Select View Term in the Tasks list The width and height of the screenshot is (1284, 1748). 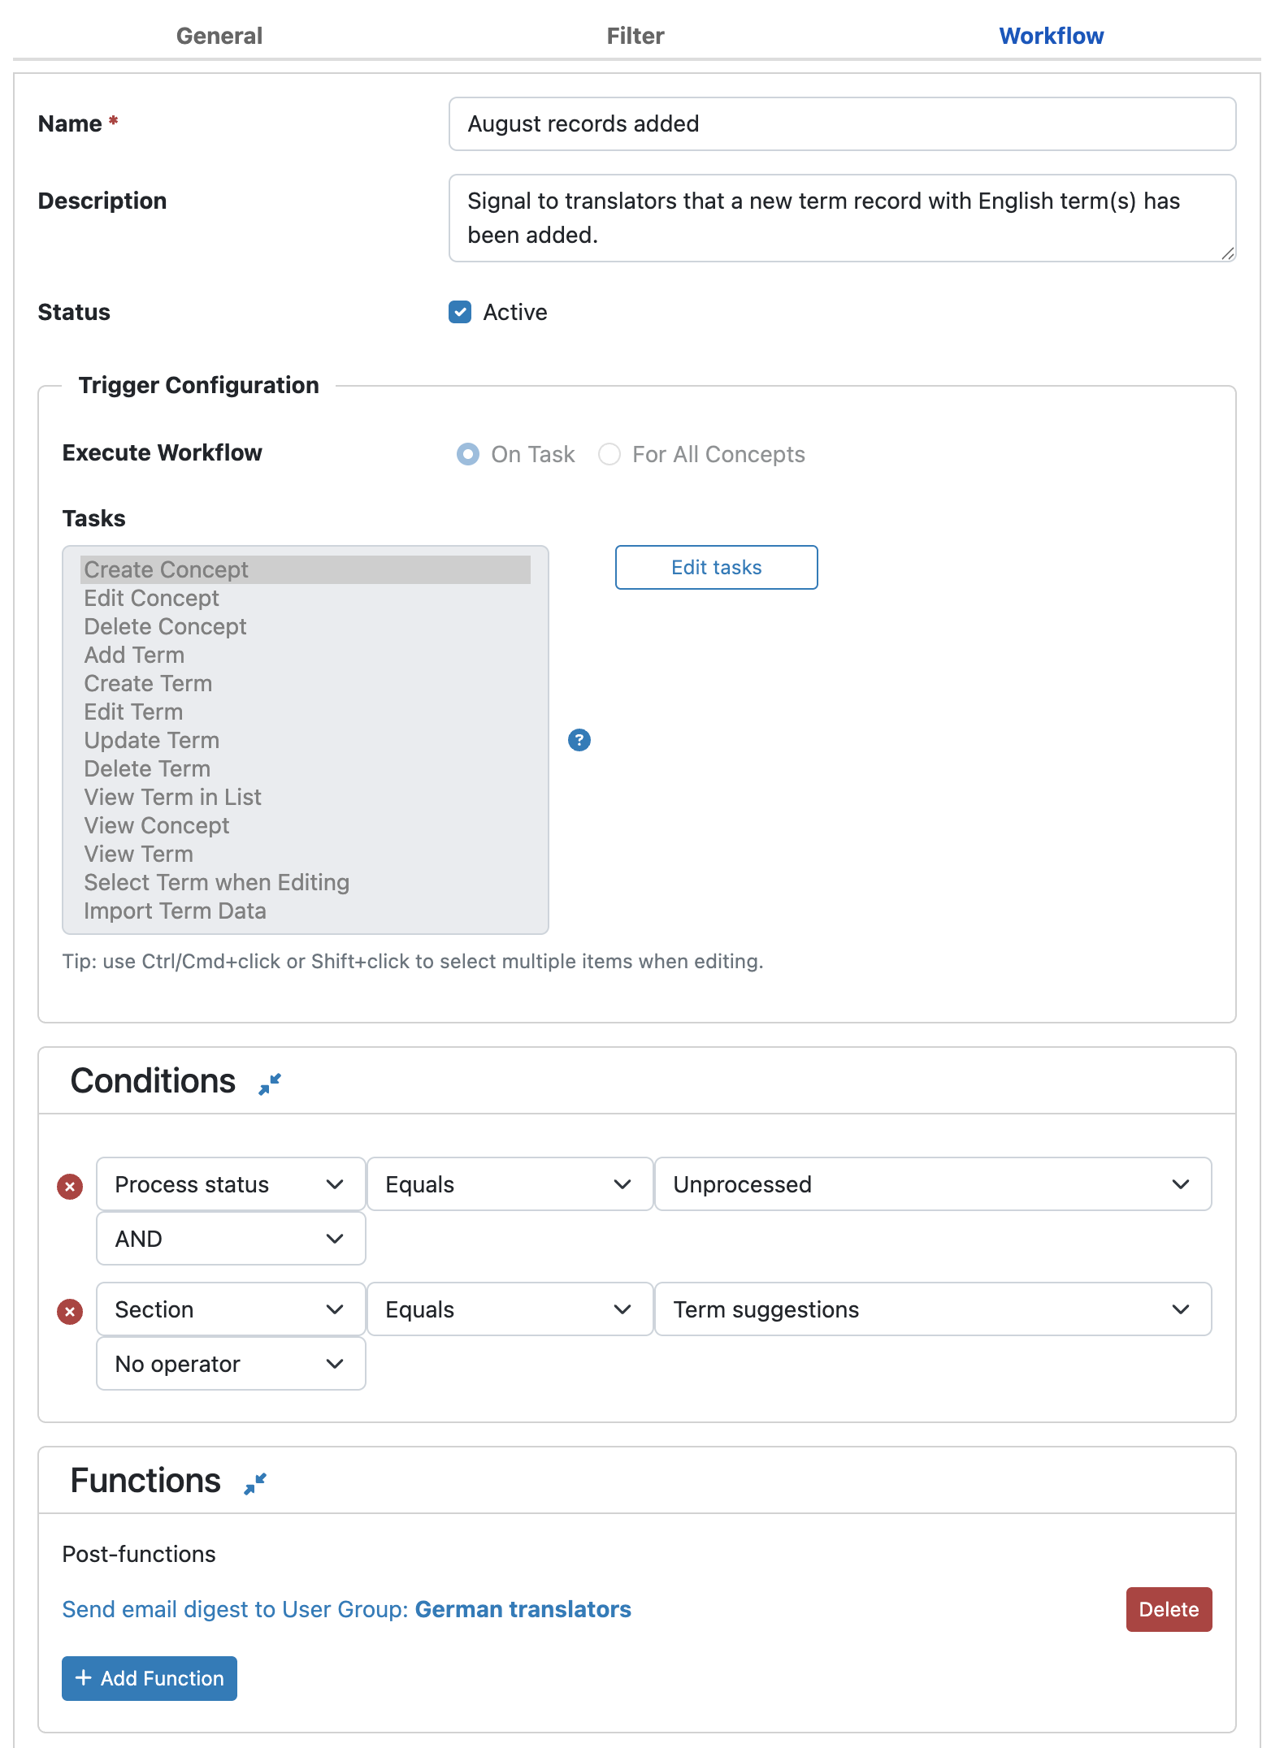[306, 854]
